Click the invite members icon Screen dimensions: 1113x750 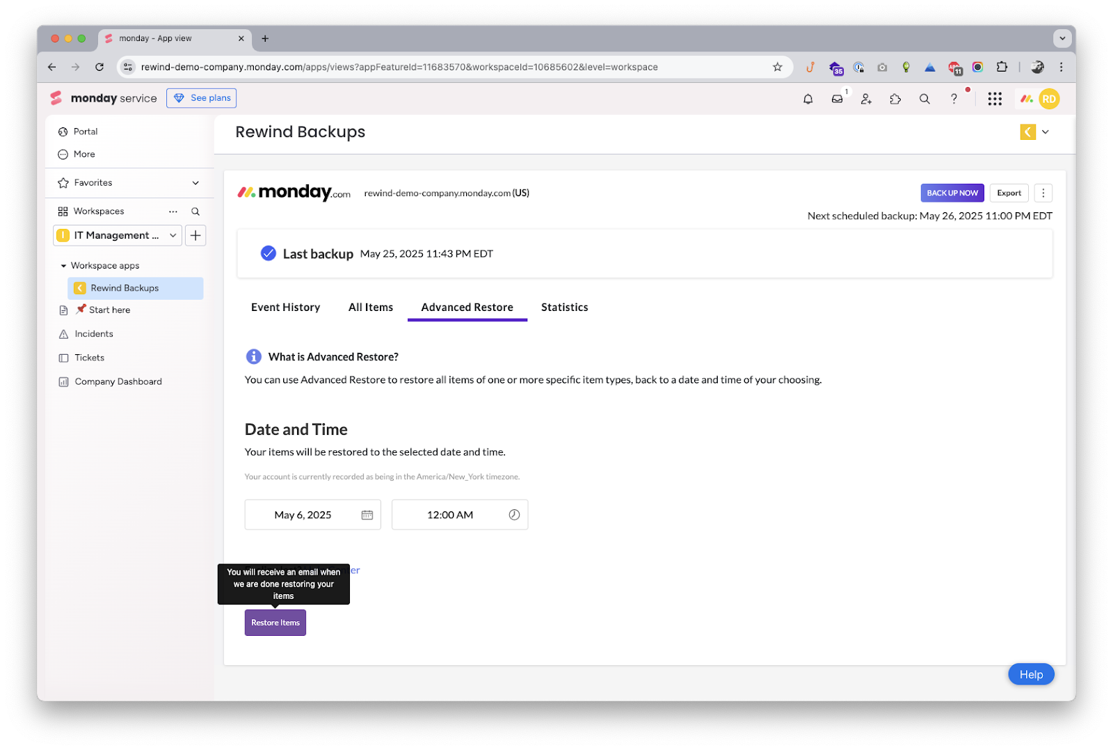866,99
